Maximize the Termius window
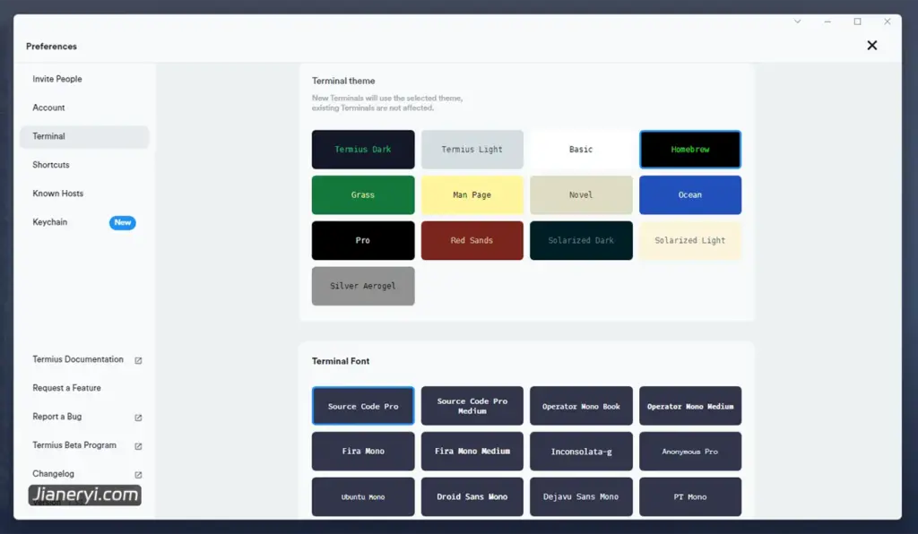This screenshot has height=534, width=918. 857,22
